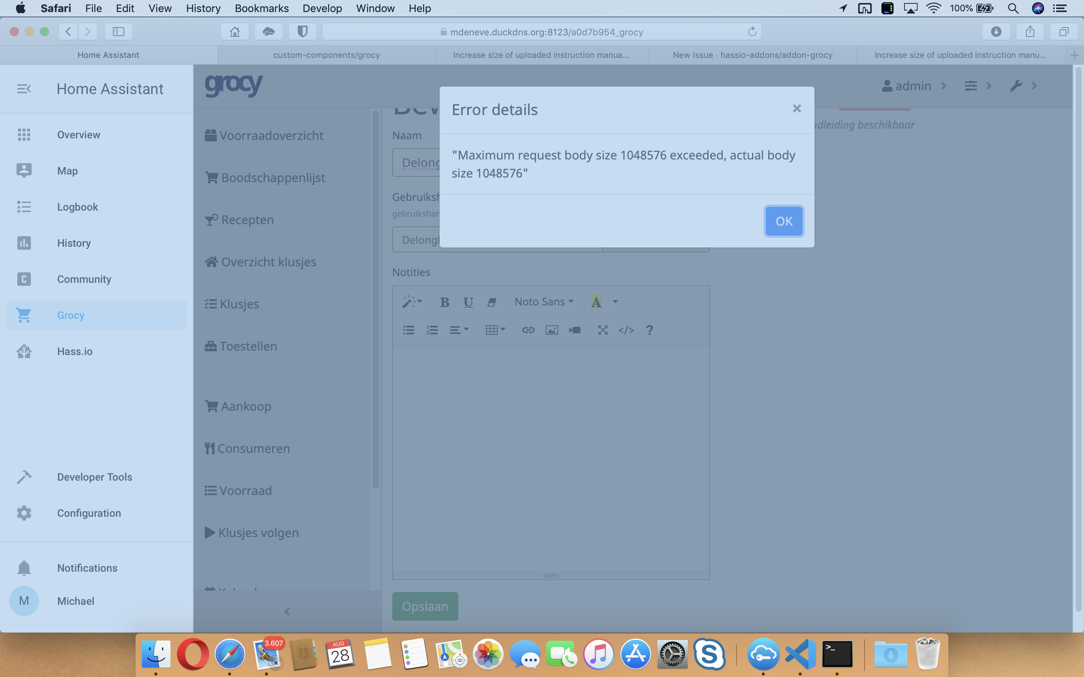
Task: Collapse the Home Assistant sidebar menu icon
Action: [24, 89]
